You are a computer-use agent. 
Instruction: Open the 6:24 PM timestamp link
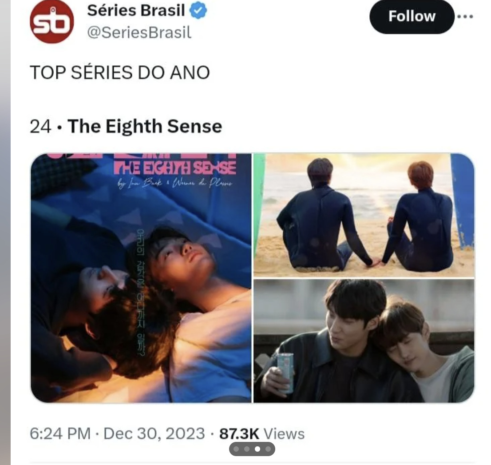60,433
